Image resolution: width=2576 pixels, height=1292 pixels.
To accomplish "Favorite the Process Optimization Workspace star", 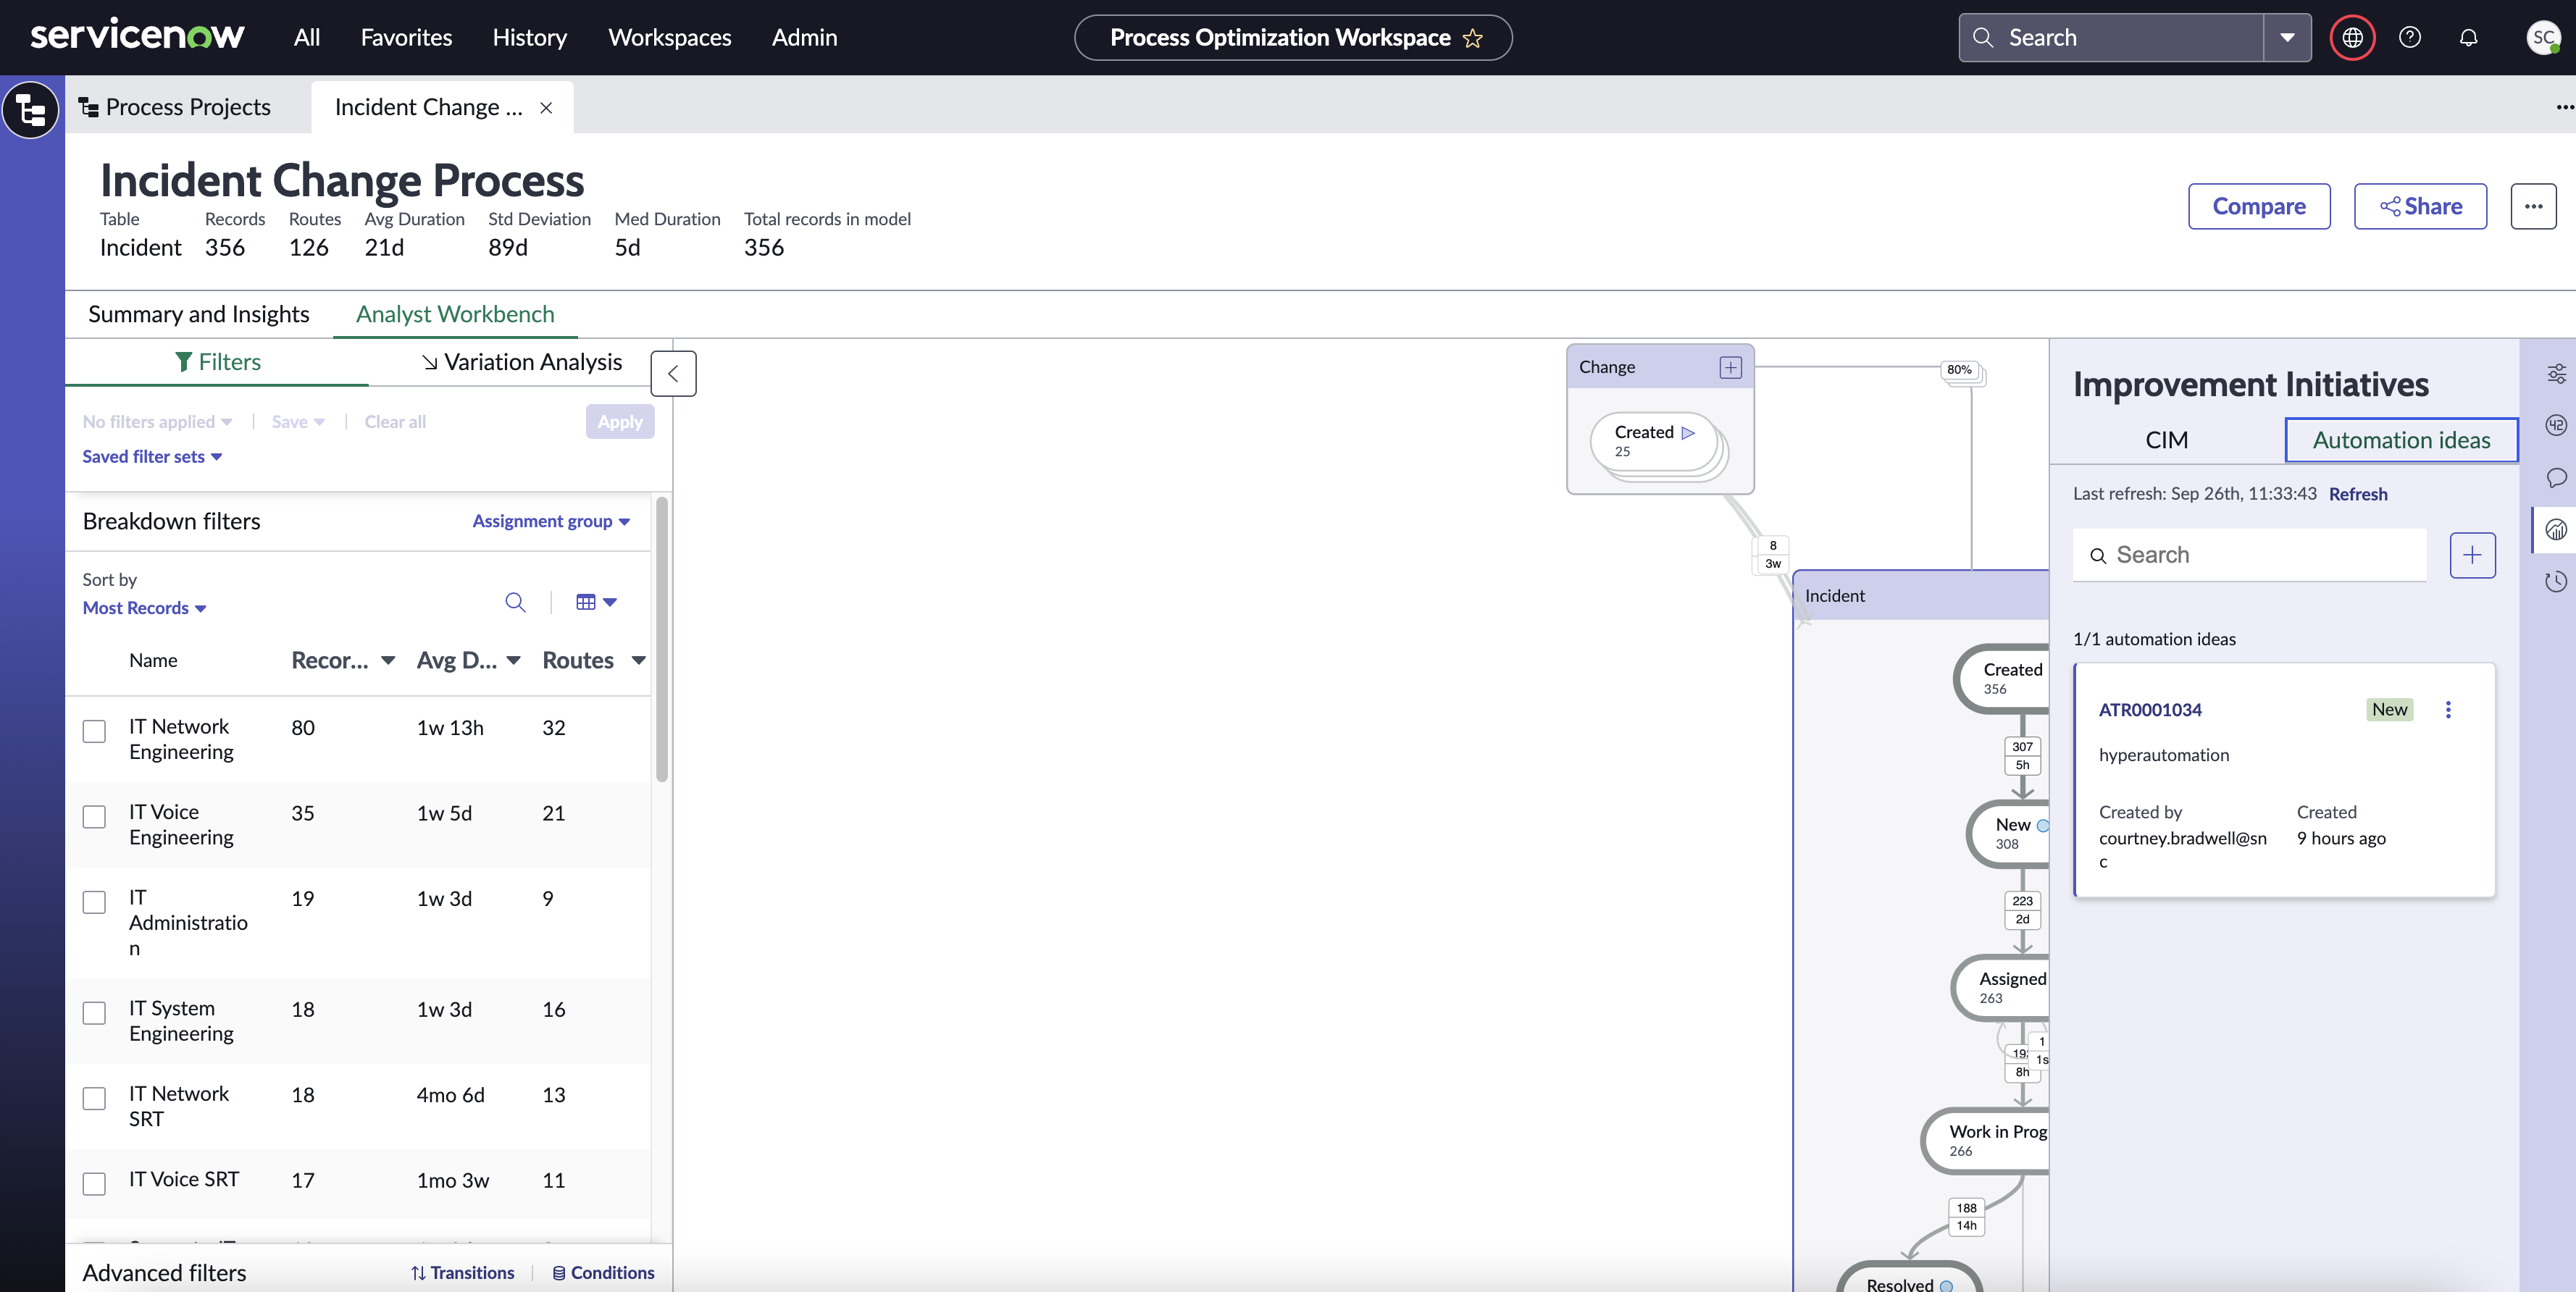I will pyautogui.click(x=1473, y=38).
